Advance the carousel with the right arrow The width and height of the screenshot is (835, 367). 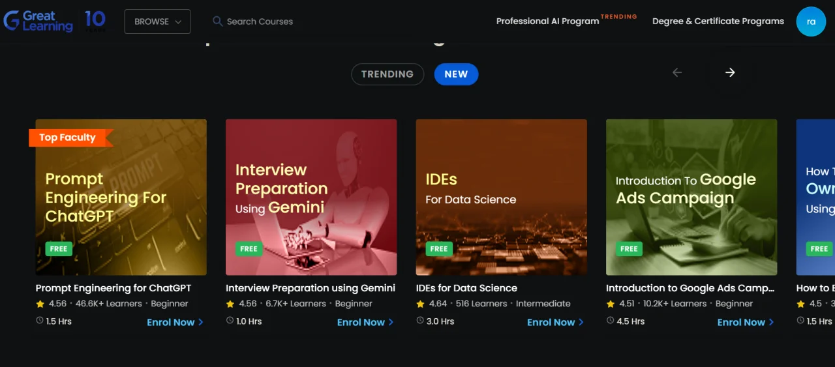pyautogui.click(x=730, y=72)
